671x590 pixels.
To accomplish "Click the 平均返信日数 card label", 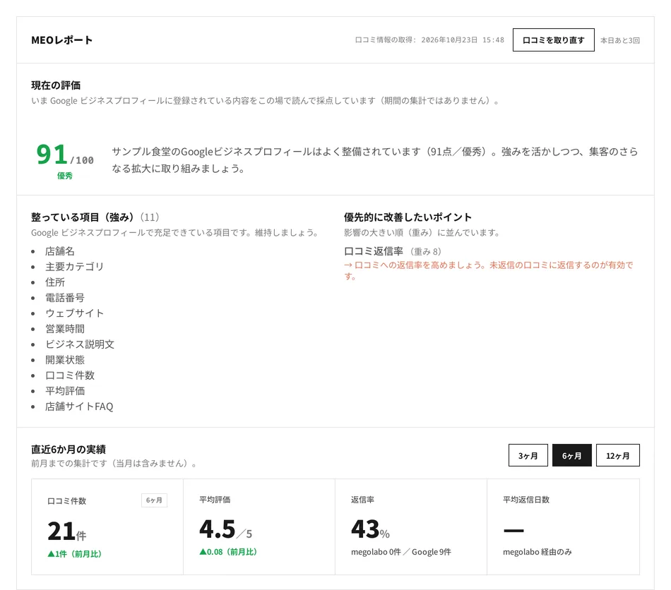I will (526, 500).
